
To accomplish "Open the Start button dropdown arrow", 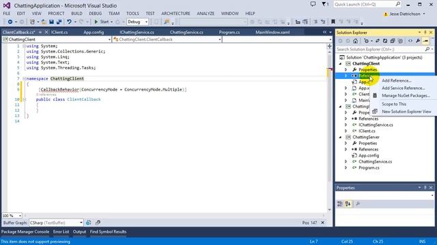I will 112,22.
